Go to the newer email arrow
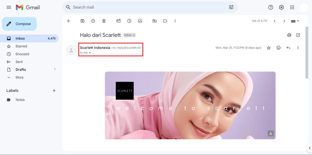The image size is (312, 155). point(275,21)
